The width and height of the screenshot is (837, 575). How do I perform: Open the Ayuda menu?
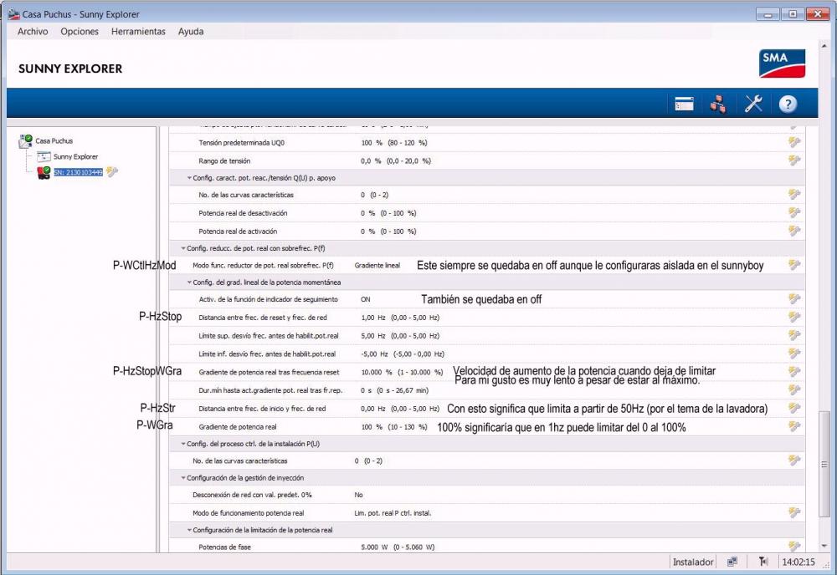coord(191,32)
